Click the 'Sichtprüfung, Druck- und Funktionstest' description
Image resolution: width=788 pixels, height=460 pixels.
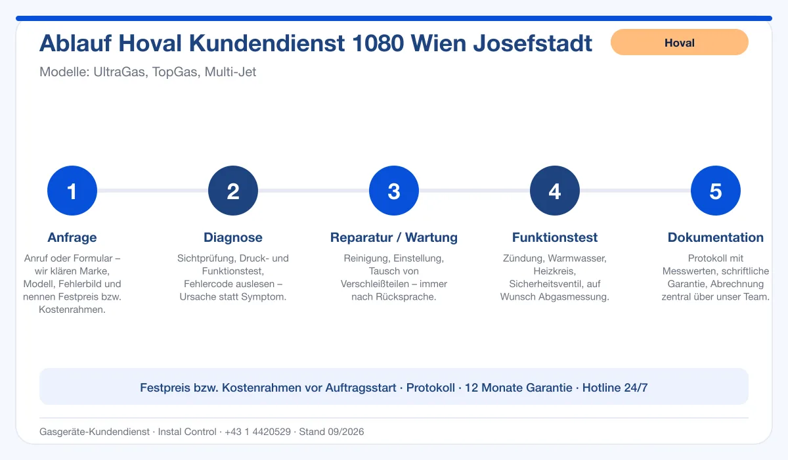[233, 277]
